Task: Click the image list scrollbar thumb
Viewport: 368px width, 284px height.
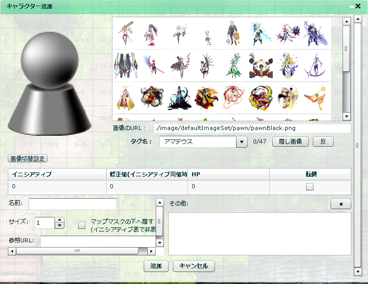Action: click(346, 49)
